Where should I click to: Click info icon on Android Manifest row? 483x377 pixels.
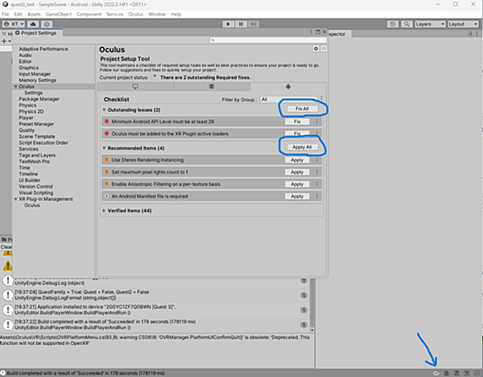pos(106,196)
